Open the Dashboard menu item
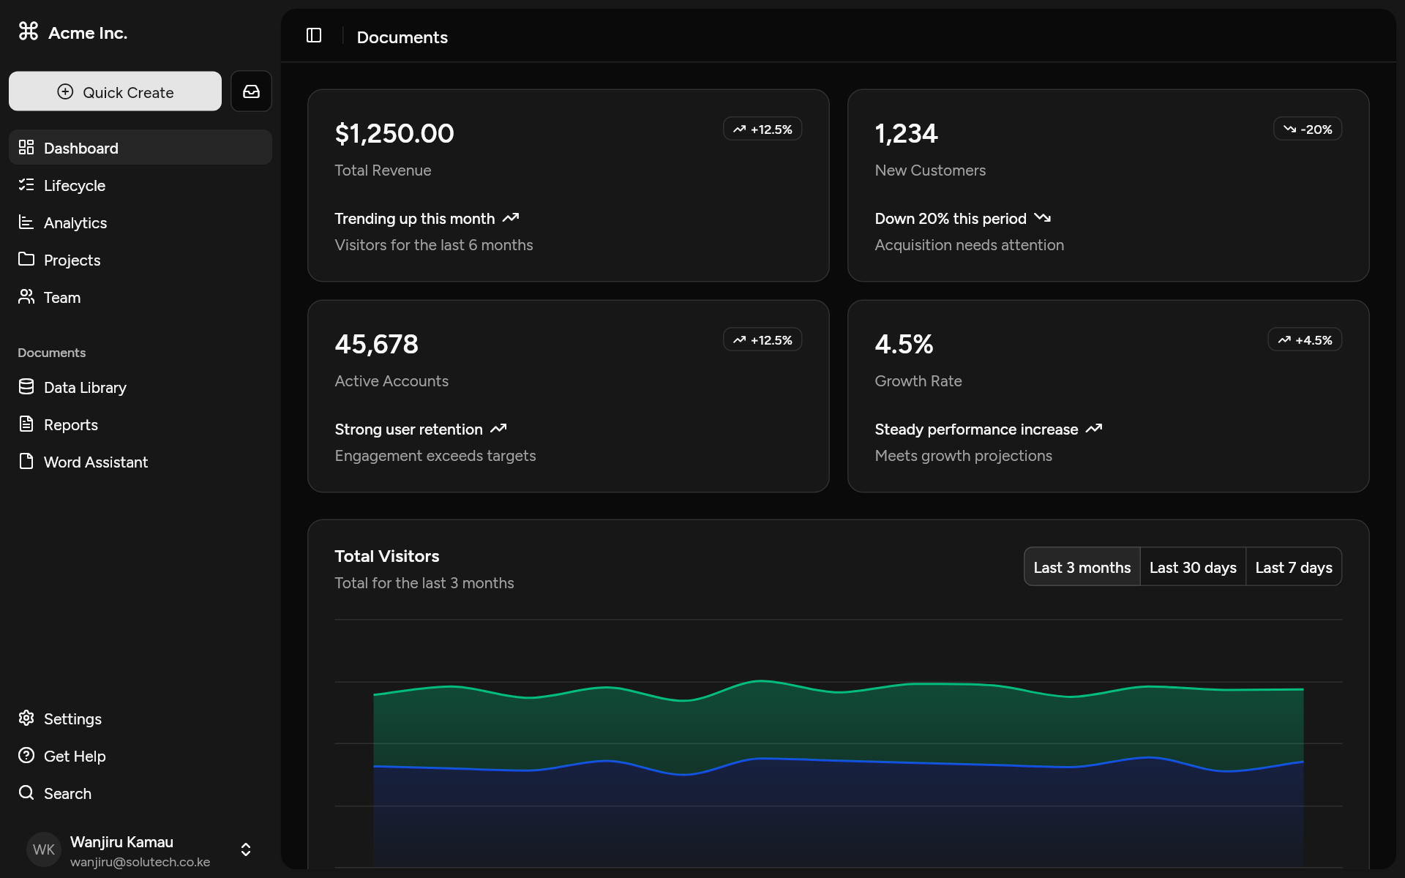The image size is (1405, 878). 140,148
